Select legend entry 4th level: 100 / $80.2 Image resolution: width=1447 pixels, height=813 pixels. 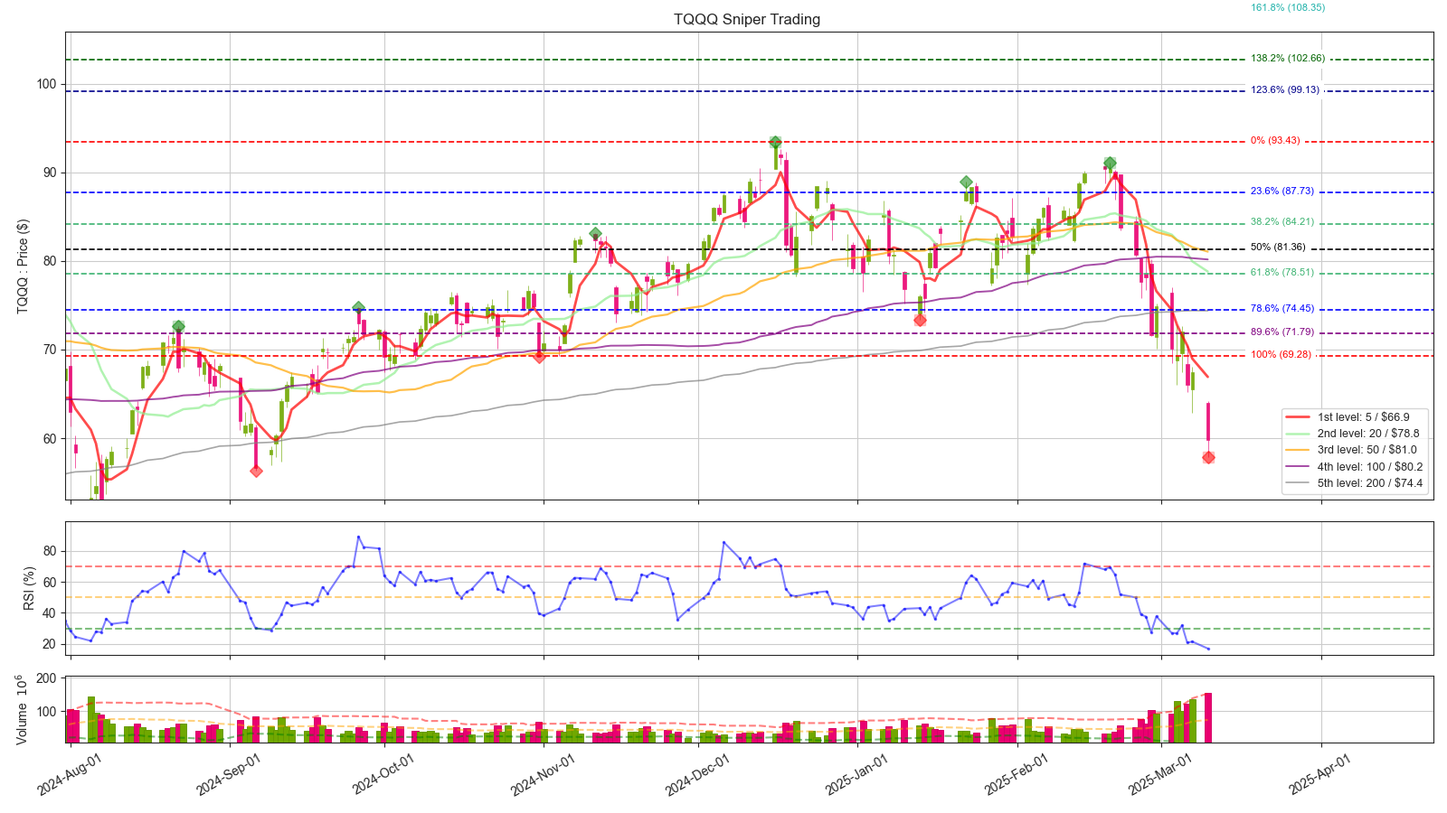(1354, 467)
